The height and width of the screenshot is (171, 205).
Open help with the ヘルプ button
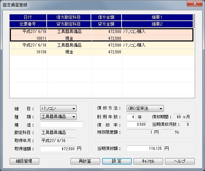pyautogui.click(x=179, y=161)
